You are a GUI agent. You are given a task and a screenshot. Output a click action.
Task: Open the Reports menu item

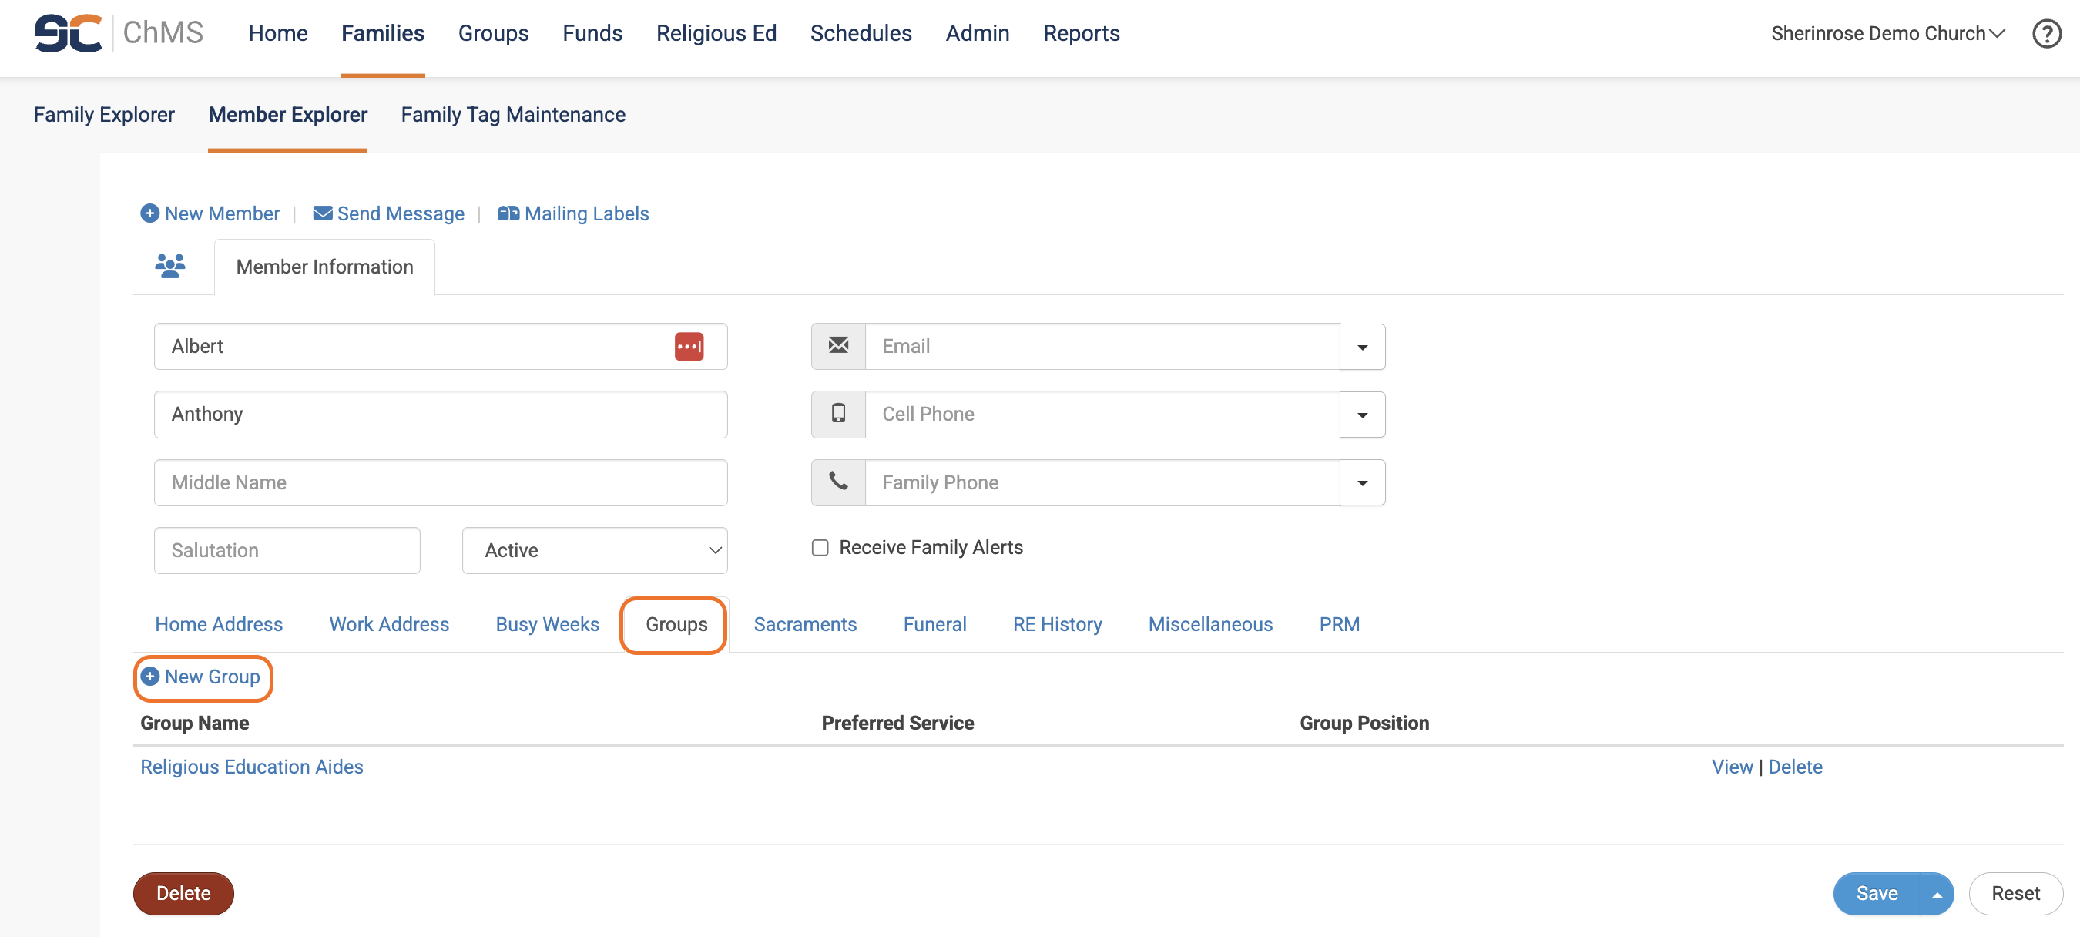coord(1080,33)
